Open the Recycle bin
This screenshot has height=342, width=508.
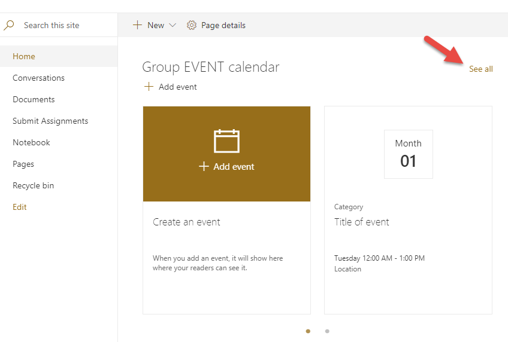pyautogui.click(x=34, y=185)
